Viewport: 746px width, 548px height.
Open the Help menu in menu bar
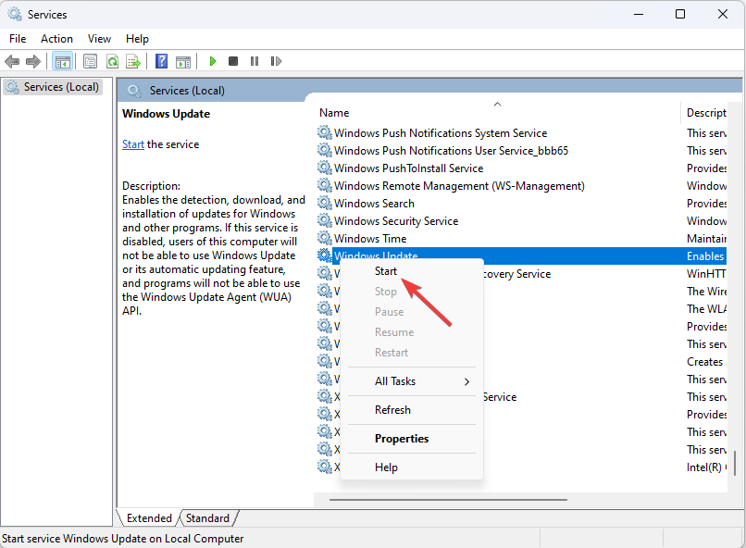137,39
